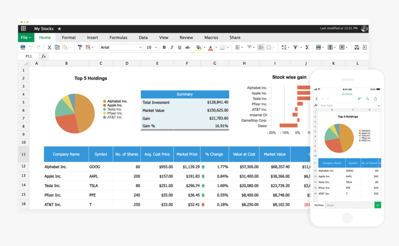Select the Paint Format roller tool
Image resolution: width=399 pixels, height=246 pixels.
click(80, 47)
